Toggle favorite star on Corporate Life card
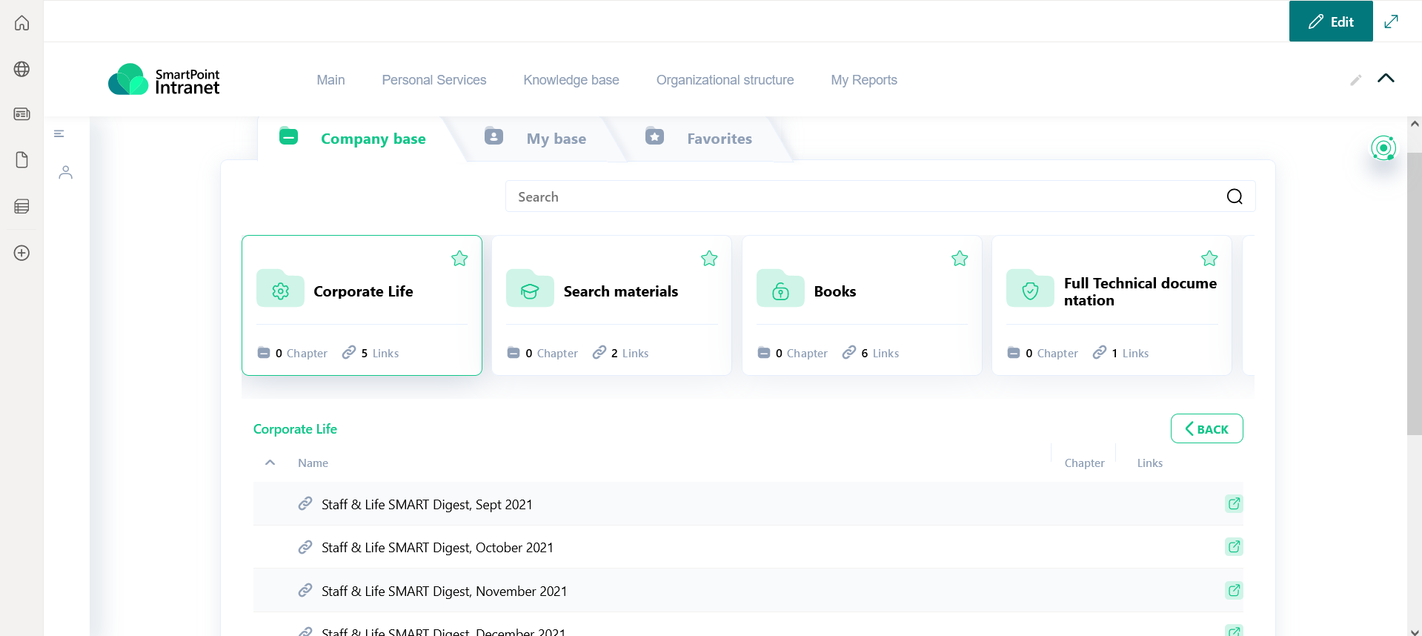Viewport: 1422px width, 636px height. coord(459,259)
